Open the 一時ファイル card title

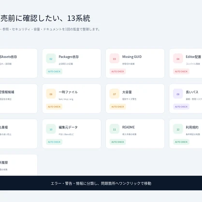pos(68,92)
